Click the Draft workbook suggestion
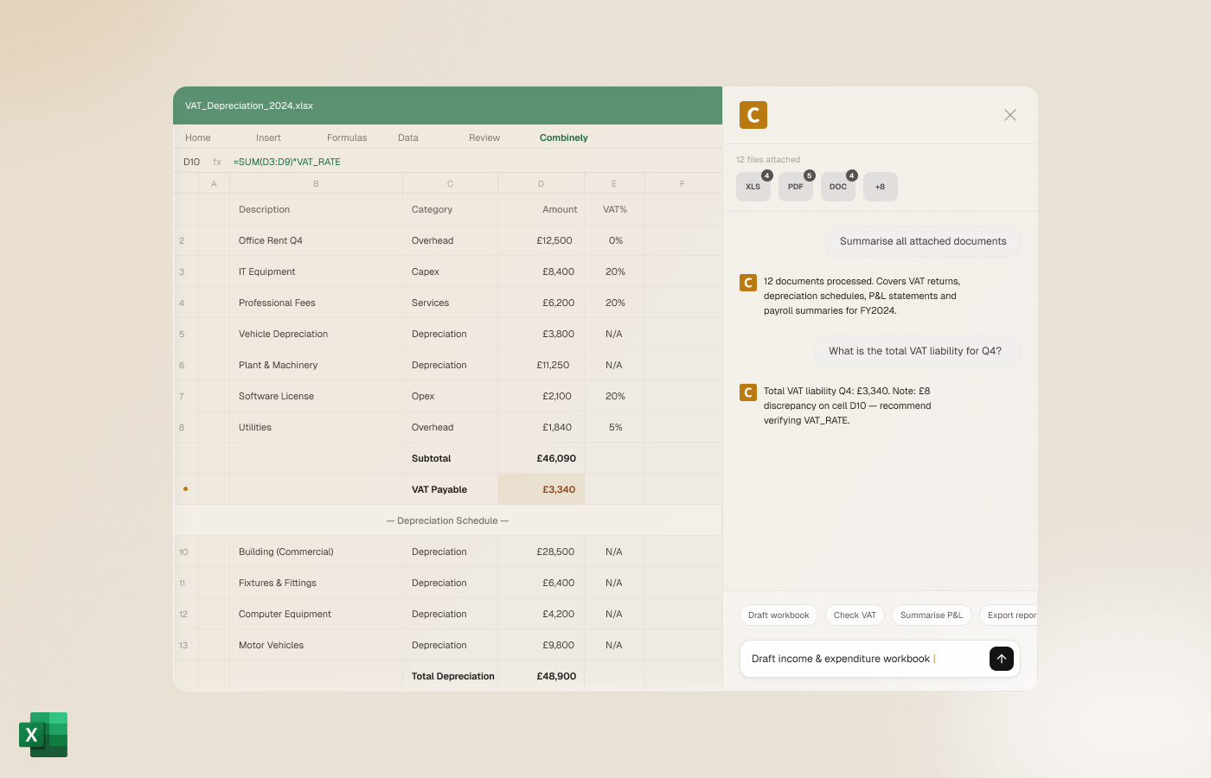Viewport: 1211px width, 778px height. [x=778, y=615]
